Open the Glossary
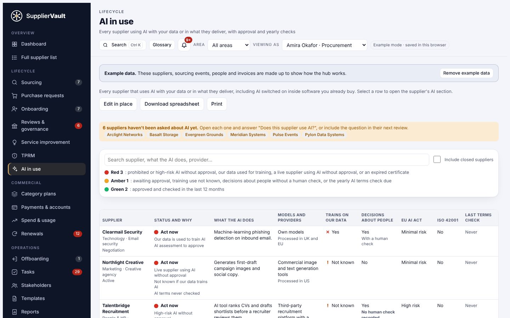This screenshot has width=510, height=318. click(162, 45)
